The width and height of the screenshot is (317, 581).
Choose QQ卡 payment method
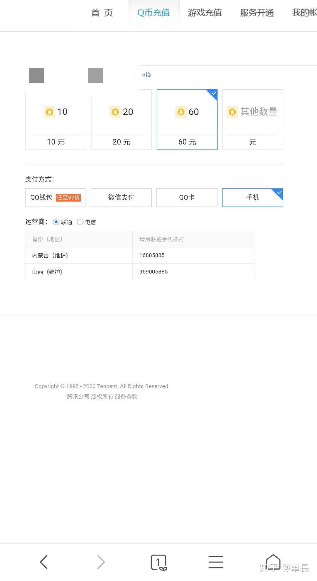(x=187, y=198)
